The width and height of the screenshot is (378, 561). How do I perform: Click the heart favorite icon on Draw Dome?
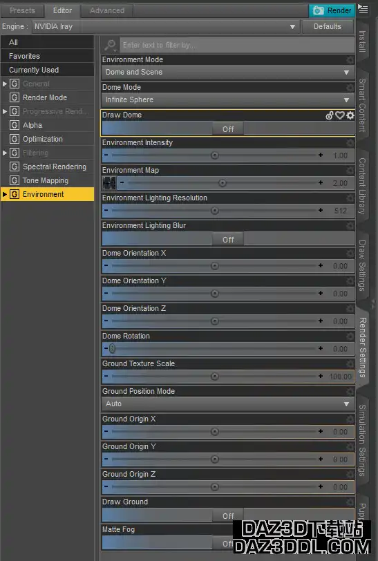[340, 115]
